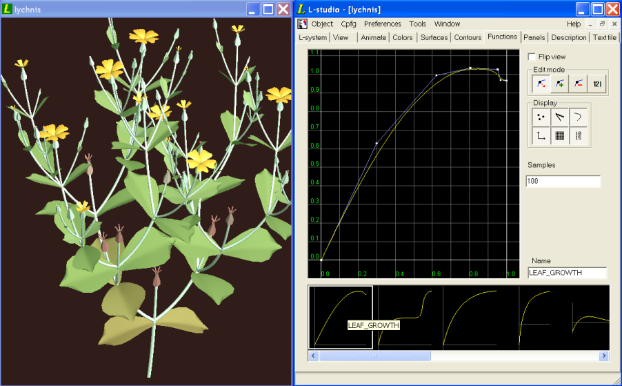Close the inner document via menu bar X
This screenshot has width=622, height=386.
614,24
